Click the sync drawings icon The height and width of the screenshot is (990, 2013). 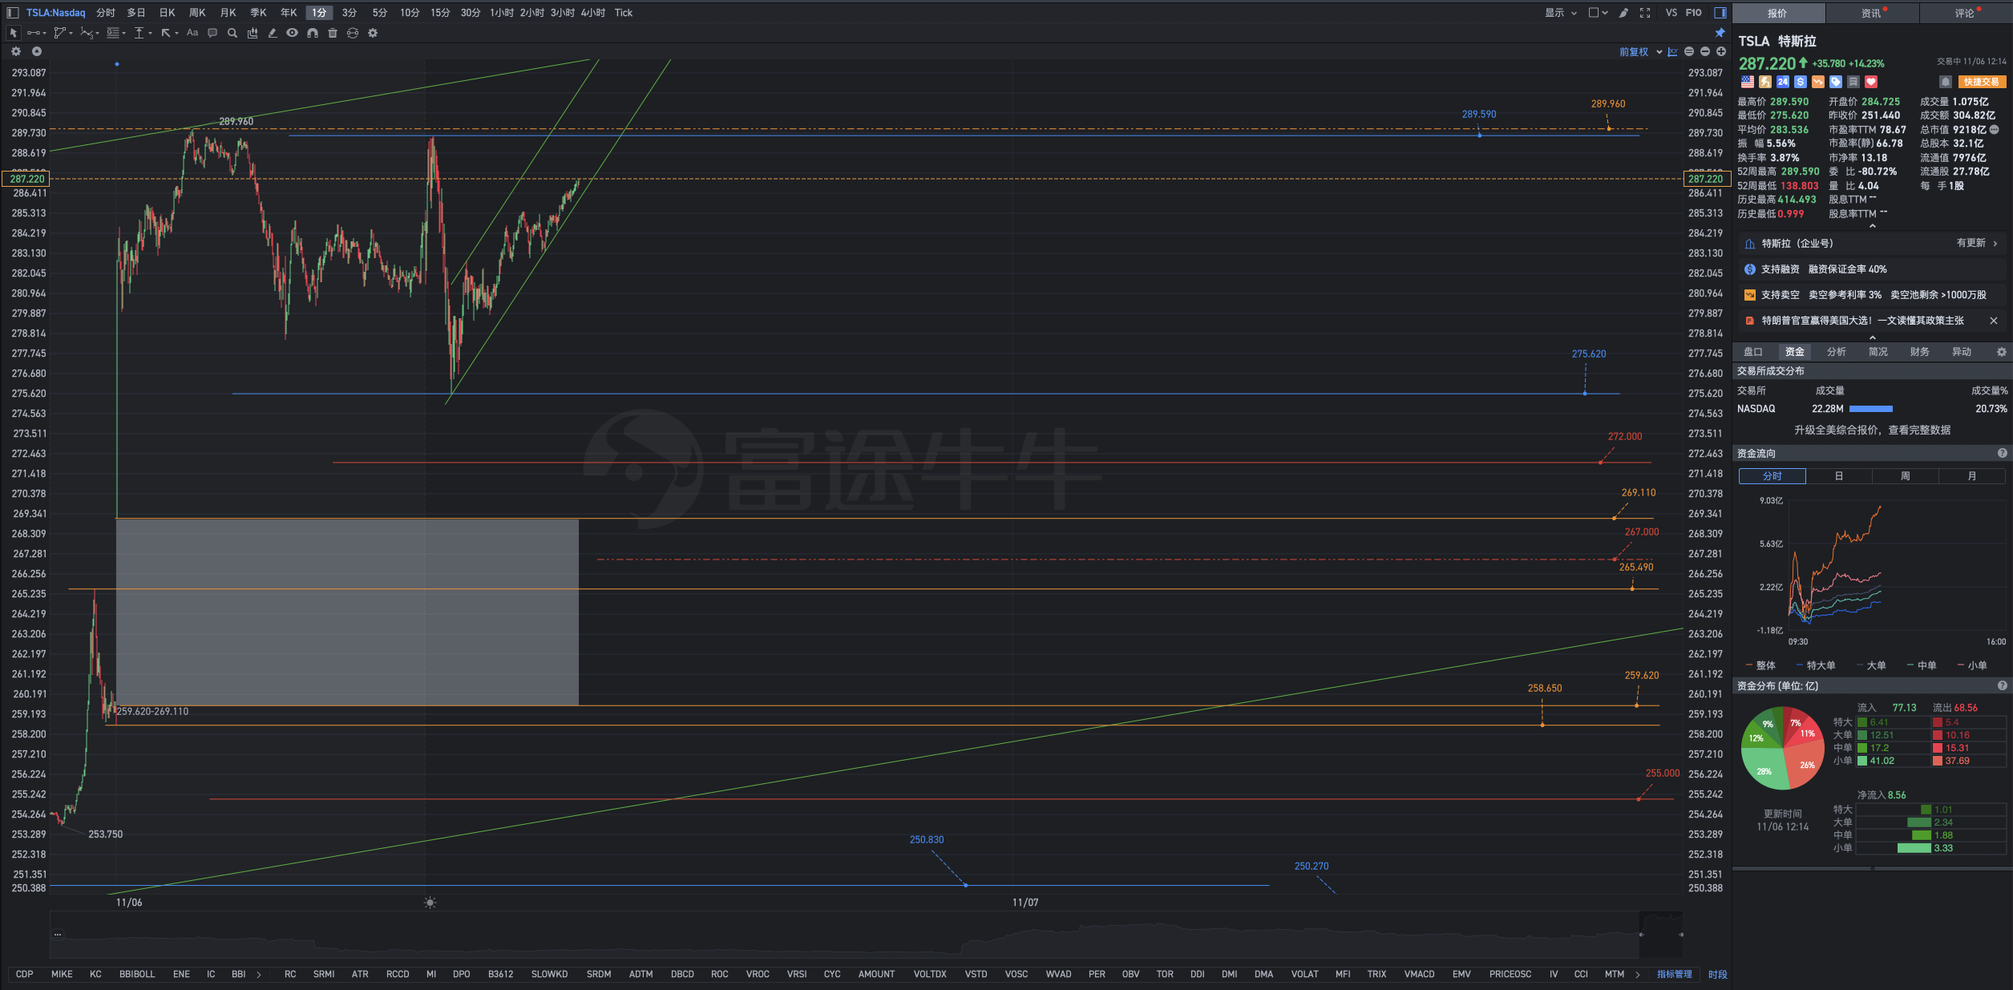click(353, 33)
